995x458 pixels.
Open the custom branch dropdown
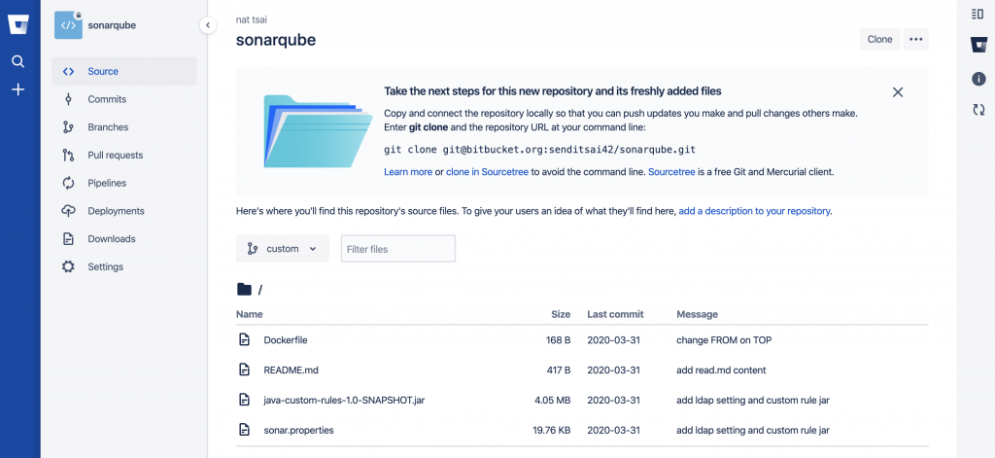click(282, 249)
